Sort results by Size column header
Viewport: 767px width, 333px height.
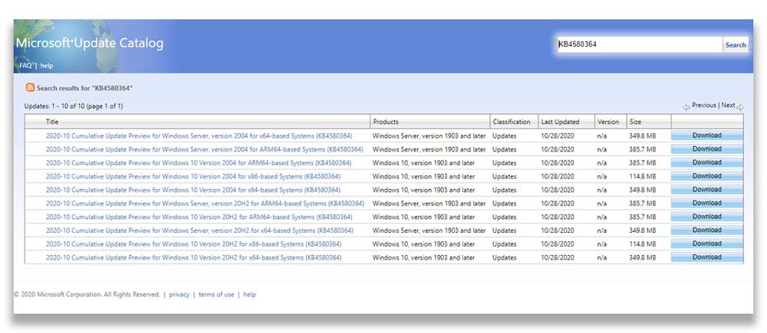tap(635, 122)
